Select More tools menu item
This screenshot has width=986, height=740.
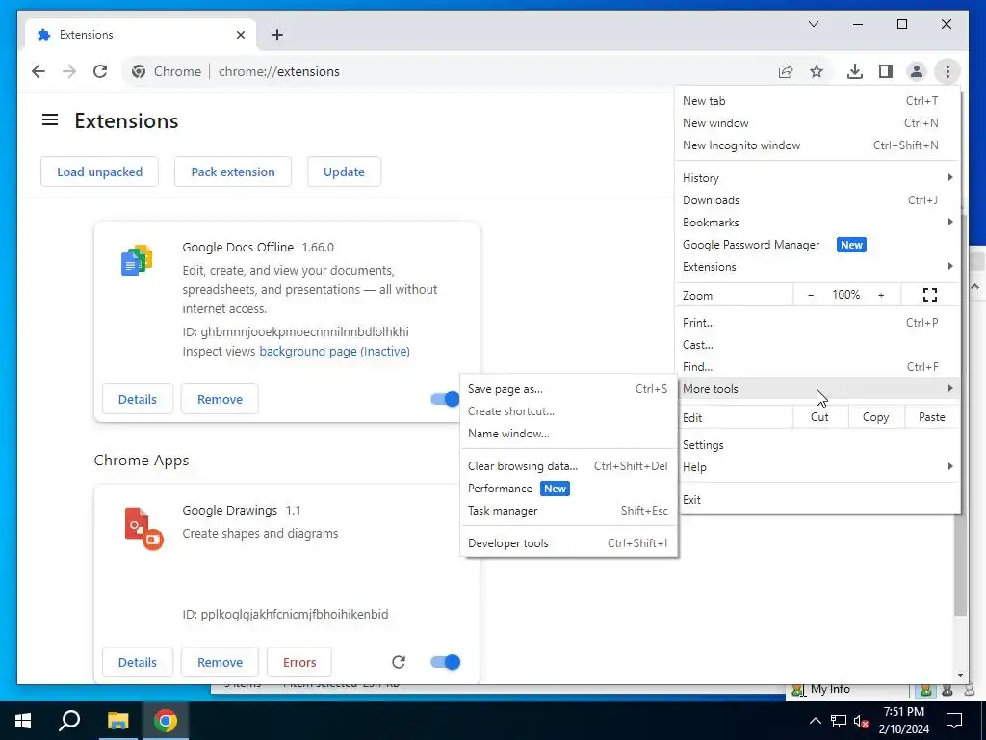818,389
